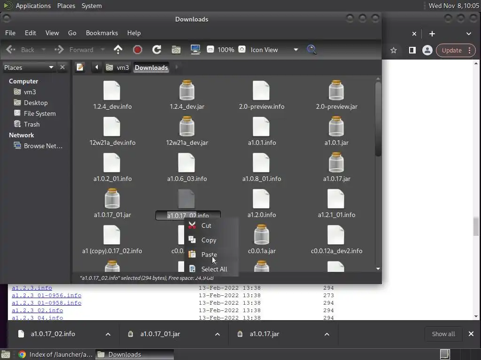Open a1.2.3_01-0958.info link
Viewport: 481px width, 360px height.
pos(47,303)
